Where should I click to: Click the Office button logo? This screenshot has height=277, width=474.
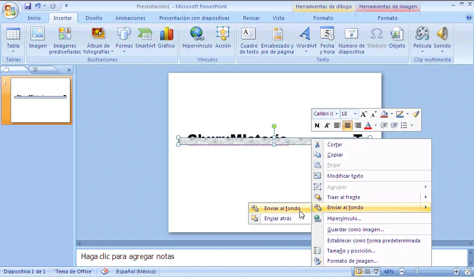tap(10, 10)
